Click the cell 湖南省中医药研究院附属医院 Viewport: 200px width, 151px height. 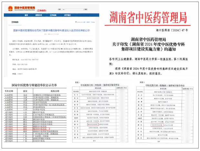(x=46, y=131)
